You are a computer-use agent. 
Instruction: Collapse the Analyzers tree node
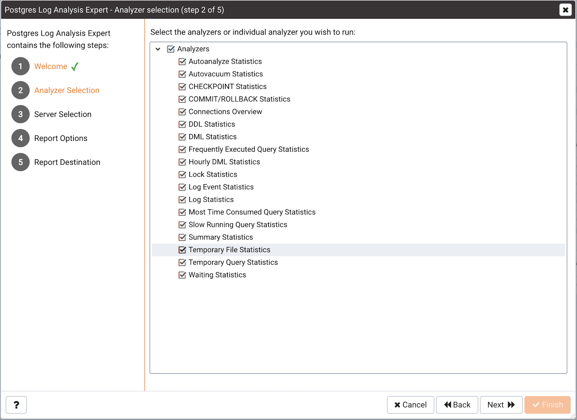tap(158, 49)
